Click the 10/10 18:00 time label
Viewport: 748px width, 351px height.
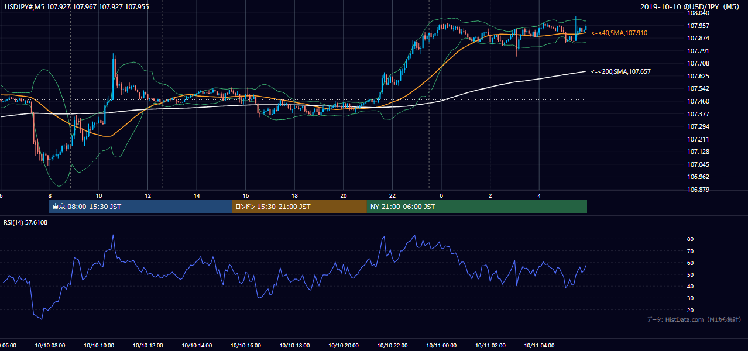[295, 345]
